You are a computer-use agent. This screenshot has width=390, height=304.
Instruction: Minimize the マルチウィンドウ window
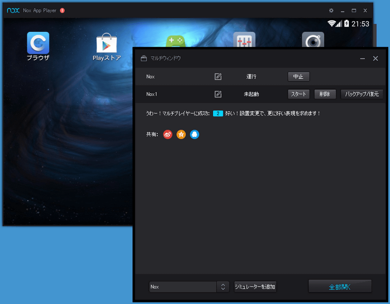tap(362, 58)
